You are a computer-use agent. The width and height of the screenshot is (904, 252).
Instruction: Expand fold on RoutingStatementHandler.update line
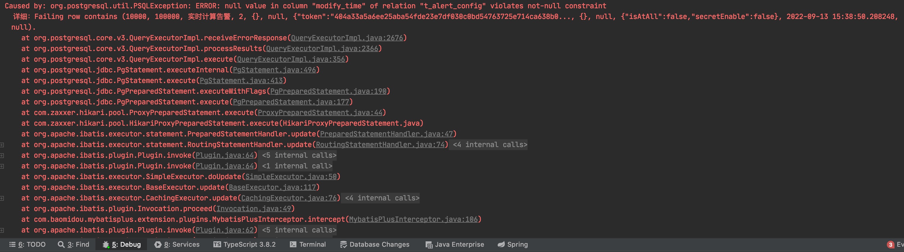2,145
